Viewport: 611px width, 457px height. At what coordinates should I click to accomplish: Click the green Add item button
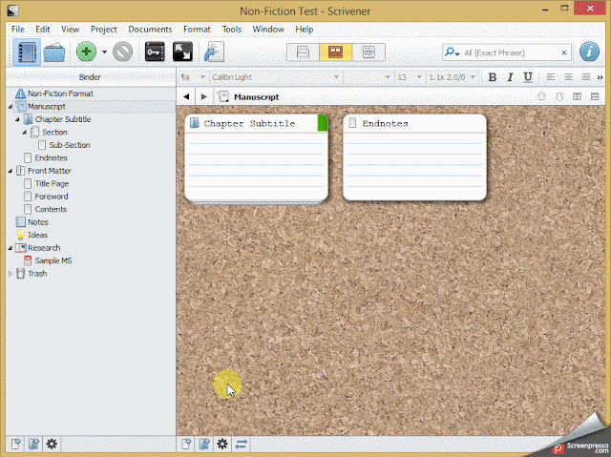point(86,52)
